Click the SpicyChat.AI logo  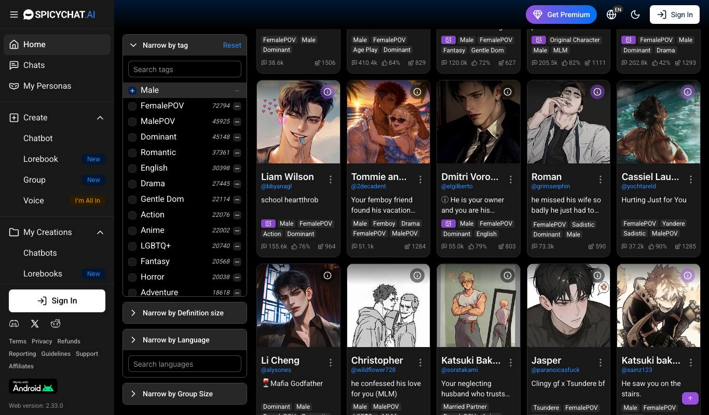59,15
